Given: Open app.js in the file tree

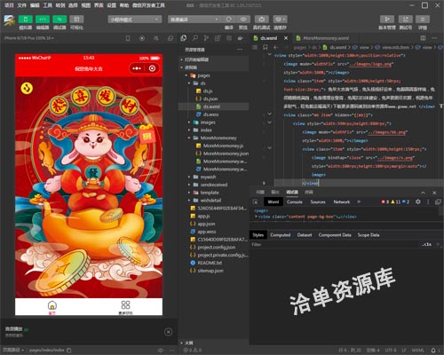Looking at the screenshot, I should pyautogui.click(x=203, y=216).
